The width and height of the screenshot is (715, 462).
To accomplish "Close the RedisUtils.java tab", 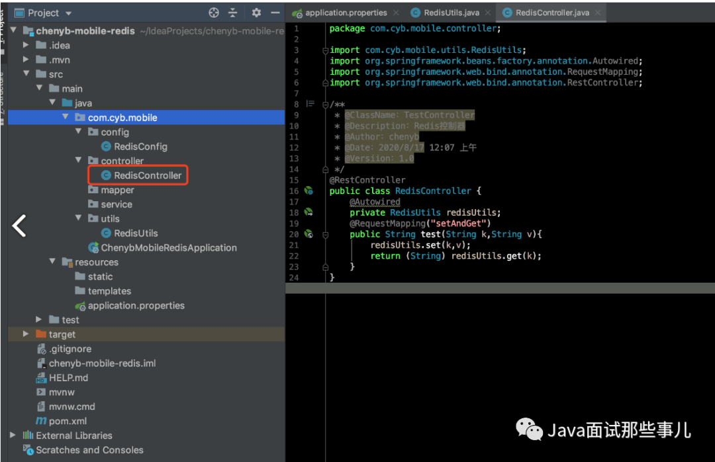I will click(488, 13).
